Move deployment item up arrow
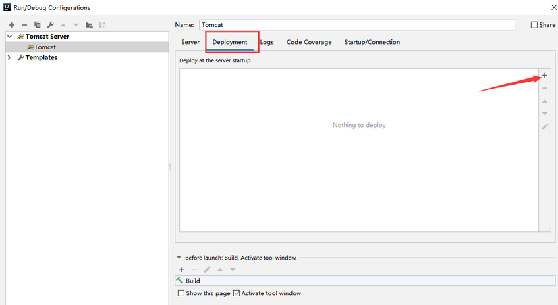The width and height of the screenshot is (558, 305). click(x=545, y=101)
